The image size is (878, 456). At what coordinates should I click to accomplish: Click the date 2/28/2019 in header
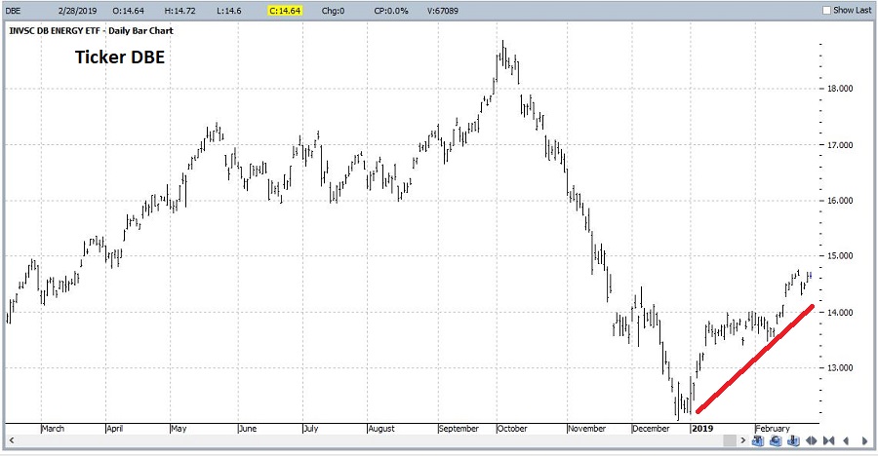77,11
